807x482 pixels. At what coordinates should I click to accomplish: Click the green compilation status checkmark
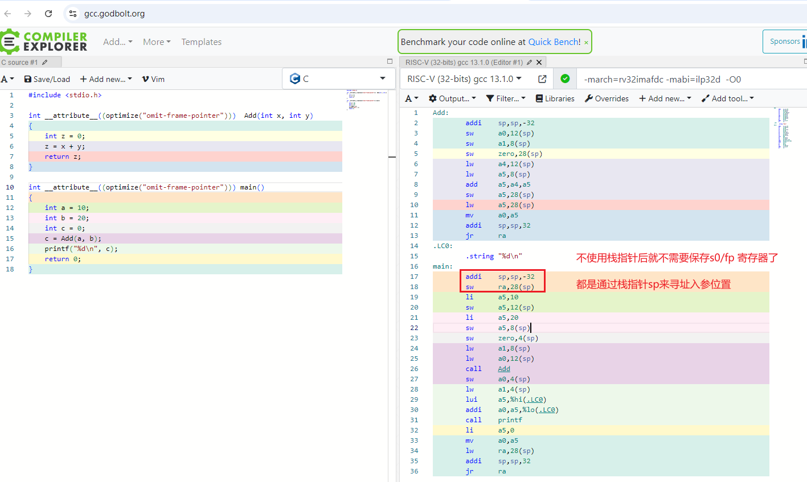(565, 79)
